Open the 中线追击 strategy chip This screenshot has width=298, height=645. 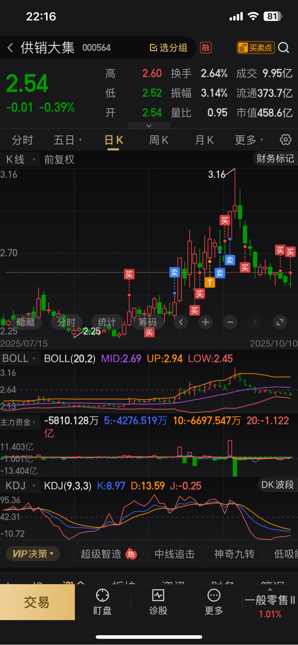pyautogui.click(x=175, y=554)
